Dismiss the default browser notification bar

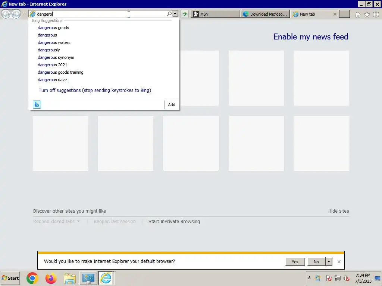pos(339,262)
